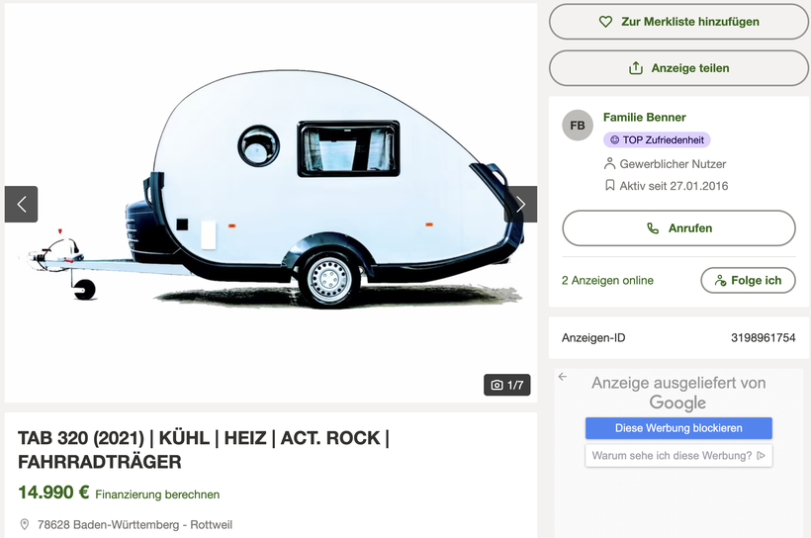Screen dimensions: 811x538
Task: Toggle the Folge ich follow button
Action: tap(748, 281)
